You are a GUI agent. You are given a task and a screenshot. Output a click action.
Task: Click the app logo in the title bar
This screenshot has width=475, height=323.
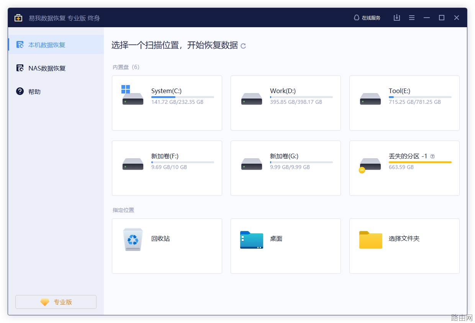click(x=18, y=18)
